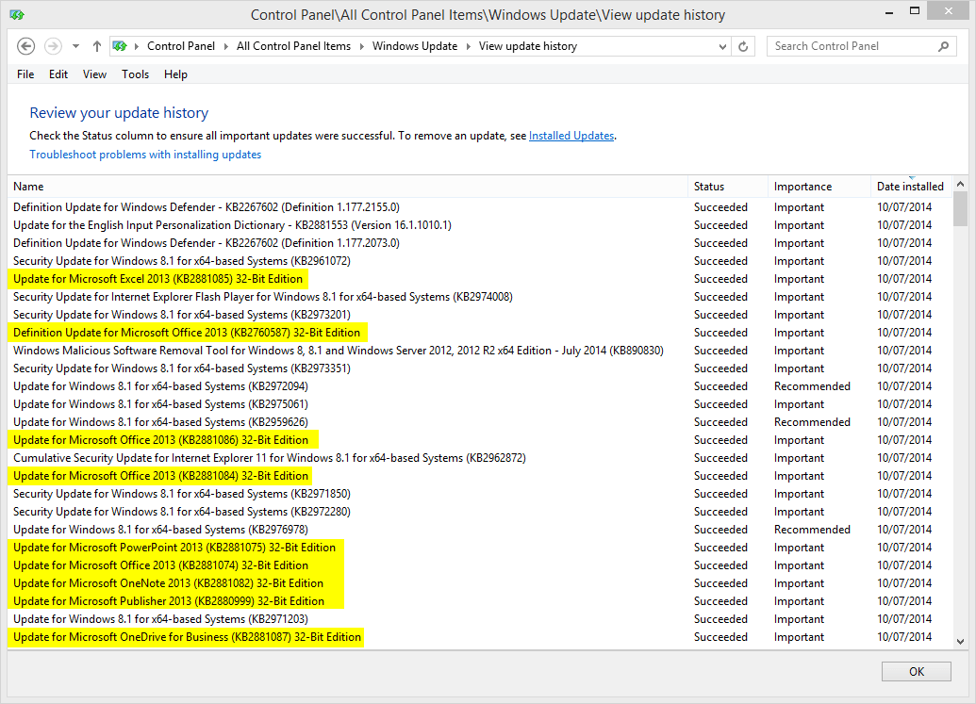Open the File menu
The height and width of the screenshot is (704, 976).
(25, 74)
